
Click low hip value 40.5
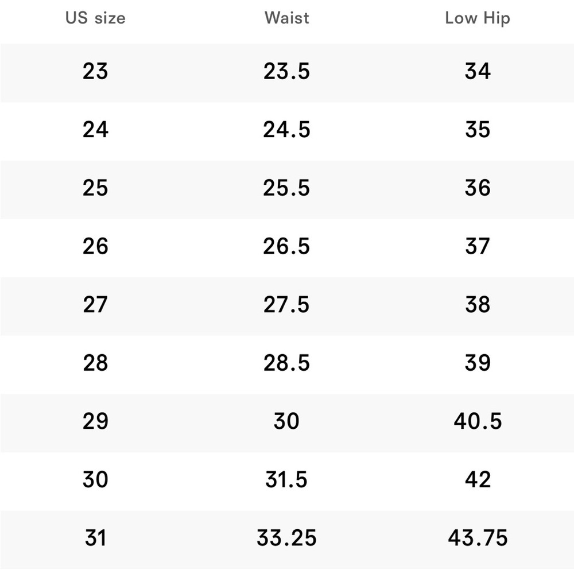[x=478, y=421]
